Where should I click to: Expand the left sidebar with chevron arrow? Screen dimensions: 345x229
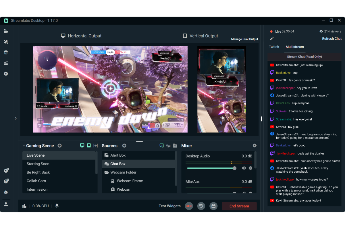click(16, 118)
